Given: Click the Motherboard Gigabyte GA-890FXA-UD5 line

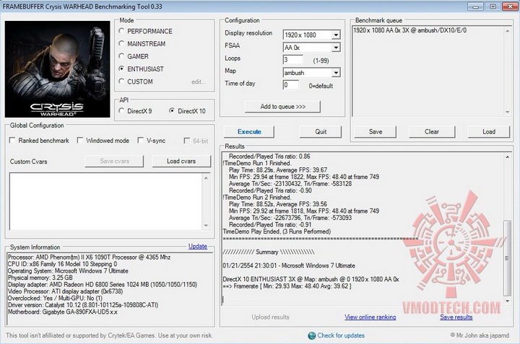Looking at the screenshot, I should pos(63,312).
